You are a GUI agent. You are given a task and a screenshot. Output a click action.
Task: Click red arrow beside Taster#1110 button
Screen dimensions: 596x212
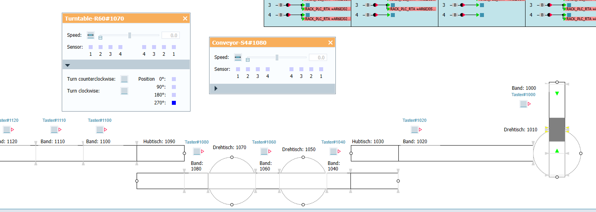tap(60, 130)
